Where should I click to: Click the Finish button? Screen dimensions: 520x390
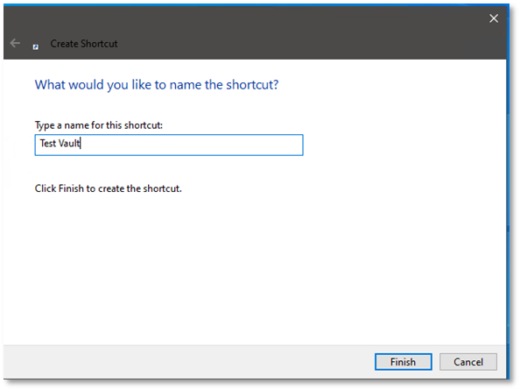coord(403,361)
